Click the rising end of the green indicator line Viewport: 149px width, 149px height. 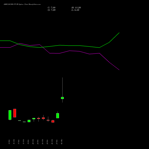click(119, 33)
